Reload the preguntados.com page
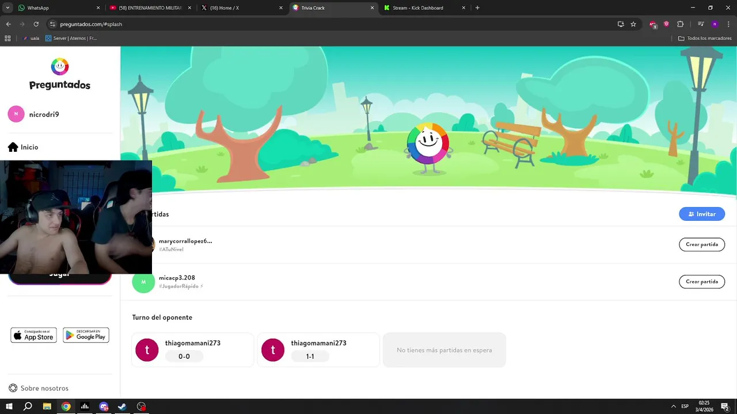This screenshot has height=414, width=737. pyautogui.click(x=36, y=24)
